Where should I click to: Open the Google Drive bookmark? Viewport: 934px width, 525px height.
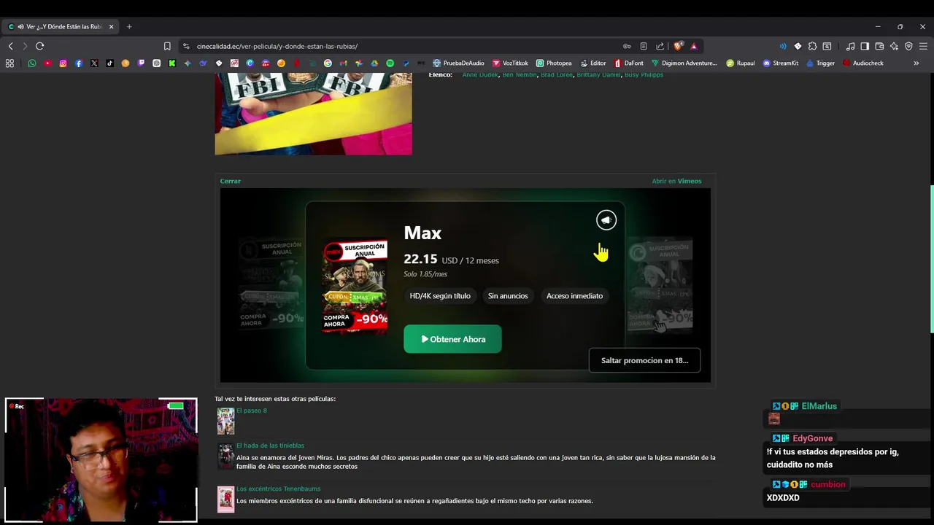374,63
